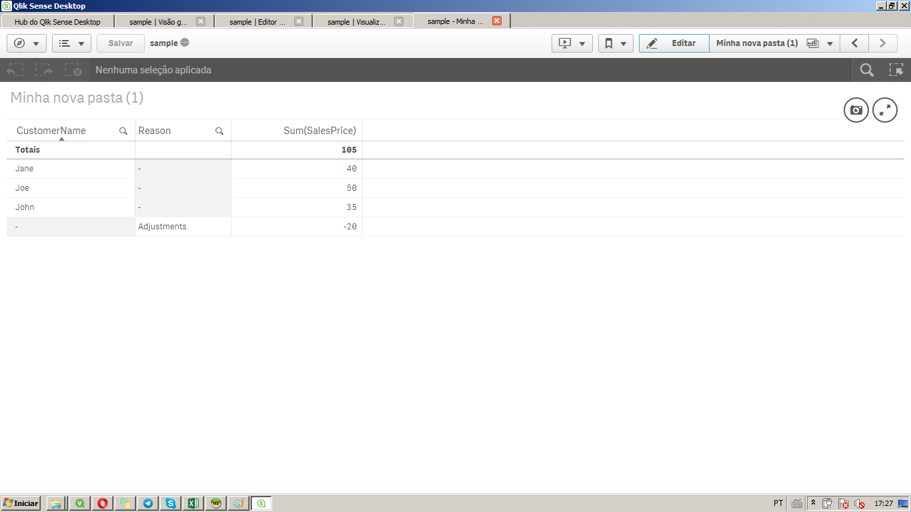Click the Editar button
This screenshot has height=512, width=911.
[674, 43]
